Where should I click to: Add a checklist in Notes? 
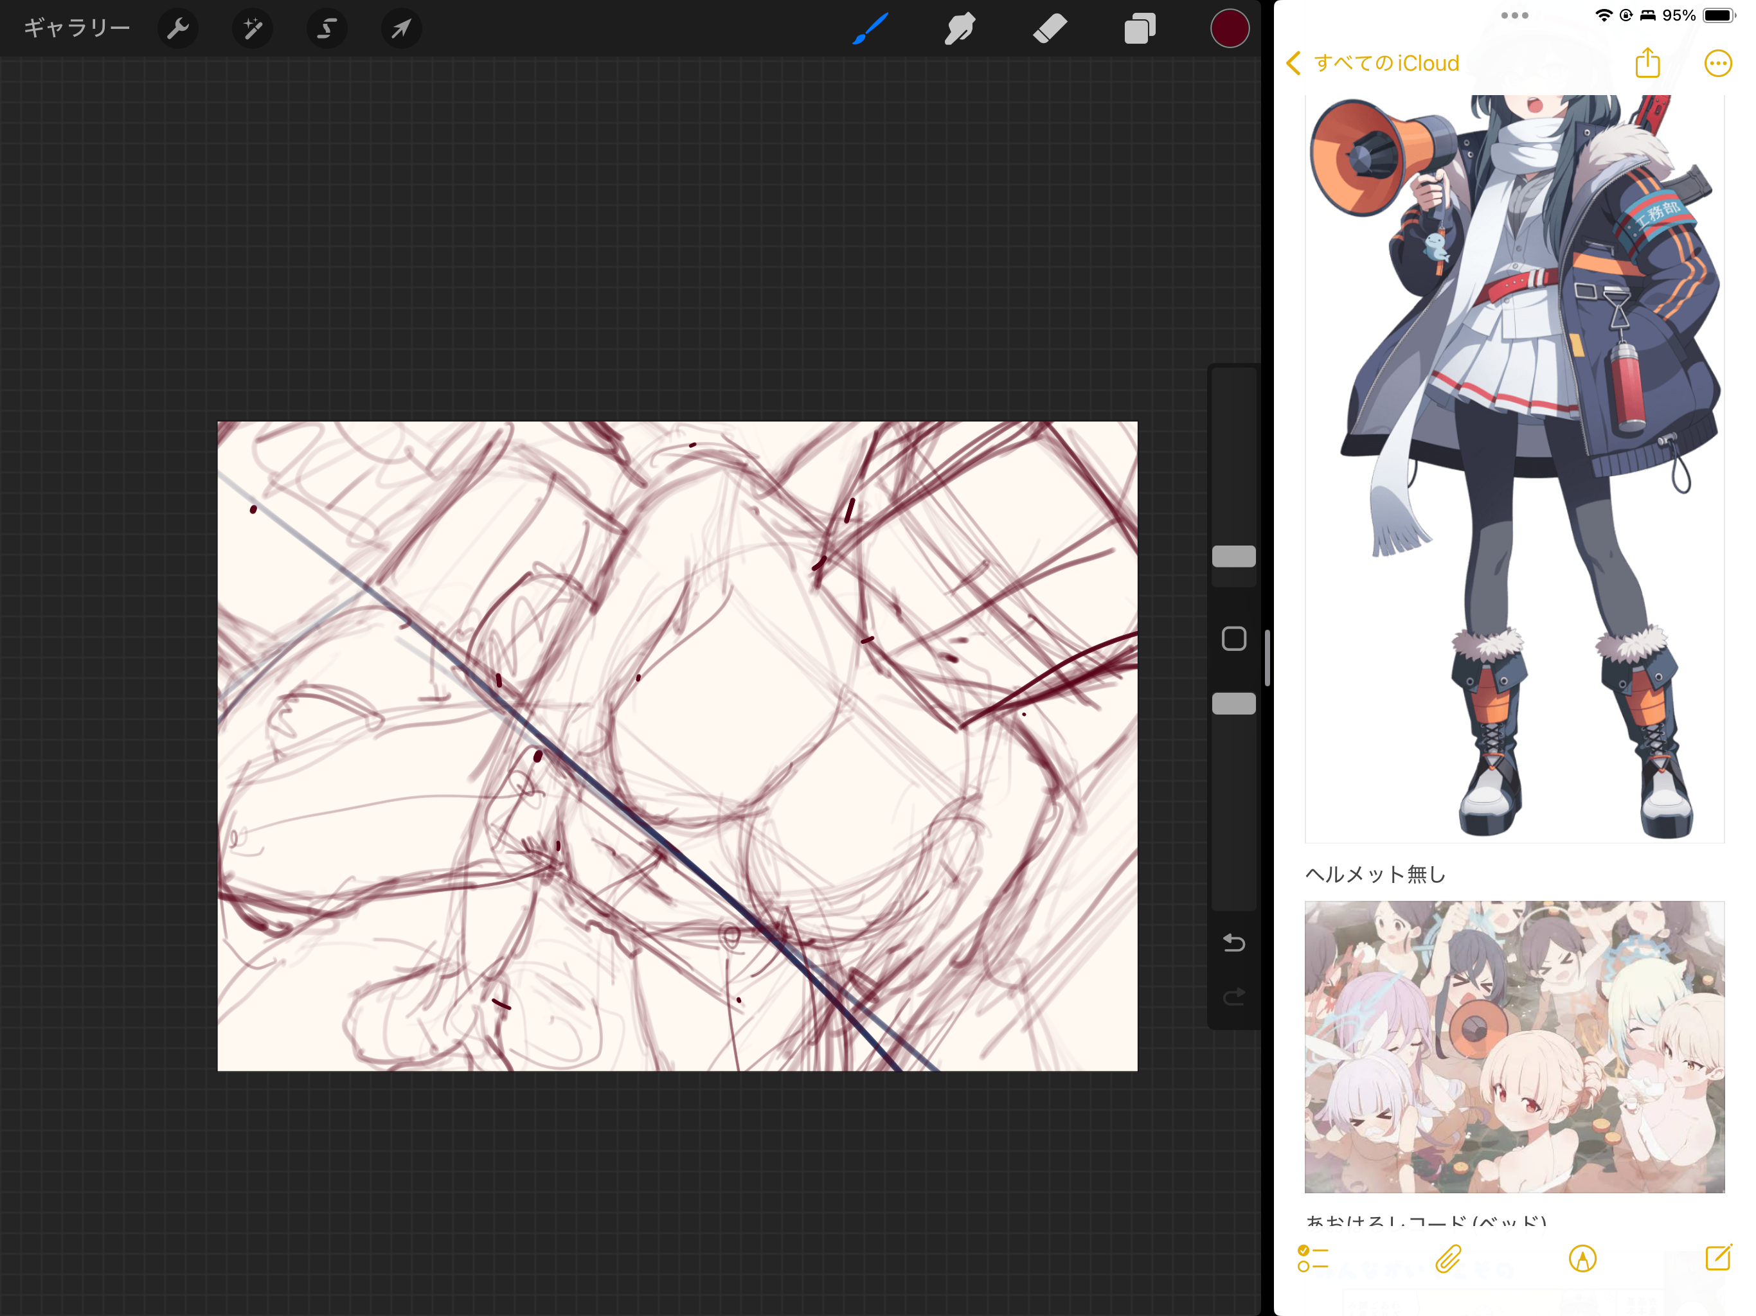click(1313, 1258)
